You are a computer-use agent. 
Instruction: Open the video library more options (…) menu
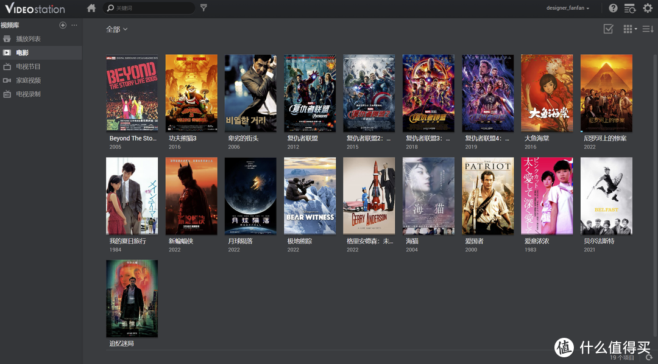(x=74, y=25)
